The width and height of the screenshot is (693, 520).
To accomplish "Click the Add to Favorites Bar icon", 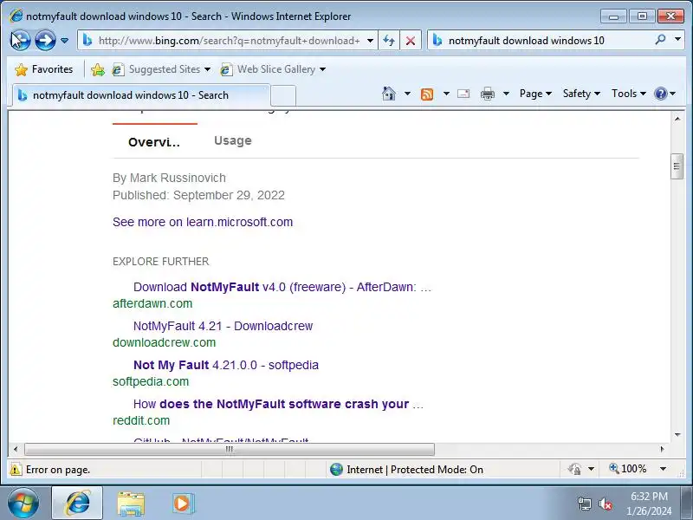I will (98, 69).
